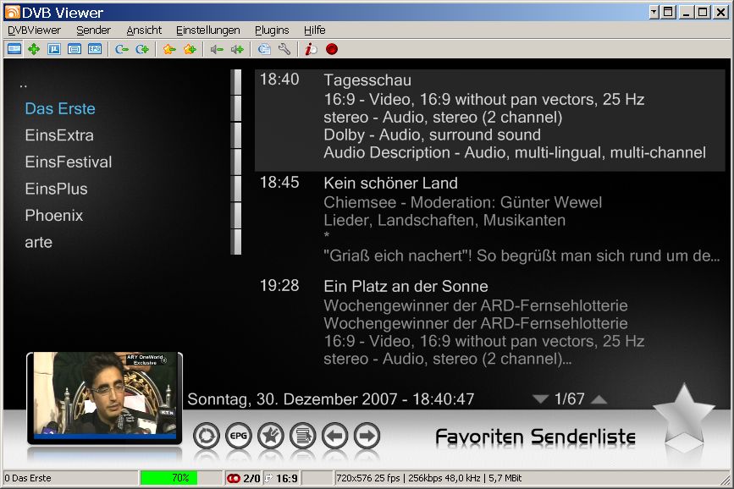Open the DVBViewer menu
This screenshot has width=734, height=489.
pos(34,30)
